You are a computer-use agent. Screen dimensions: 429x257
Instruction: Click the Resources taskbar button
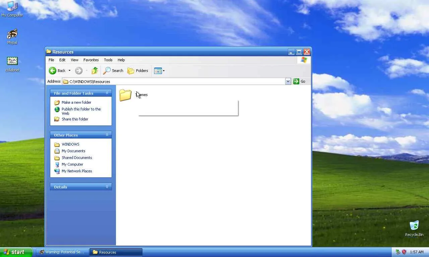(x=116, y=252)
